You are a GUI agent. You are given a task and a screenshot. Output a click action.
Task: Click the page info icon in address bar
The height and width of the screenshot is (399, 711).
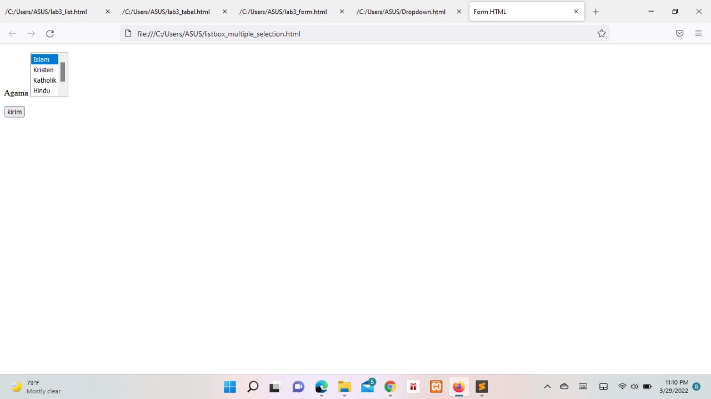click(128, 34)
